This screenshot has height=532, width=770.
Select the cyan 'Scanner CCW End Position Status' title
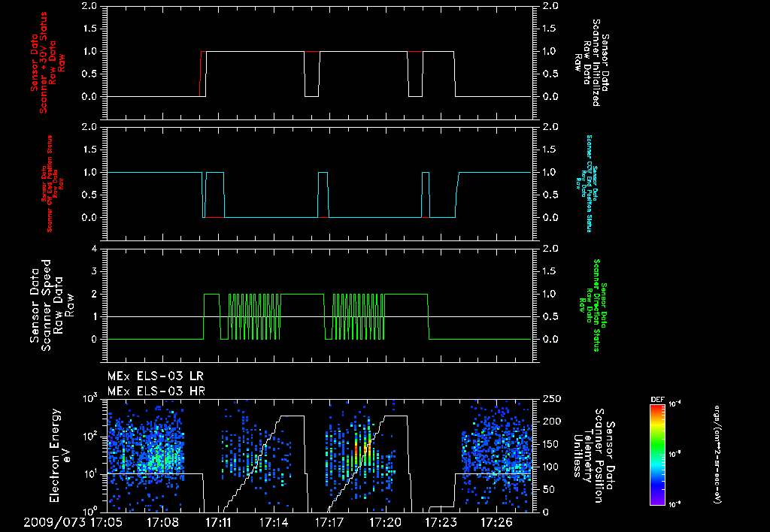click(587, 183)
